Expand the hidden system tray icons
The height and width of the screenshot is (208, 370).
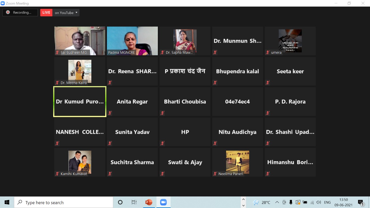tap(277, 202)
